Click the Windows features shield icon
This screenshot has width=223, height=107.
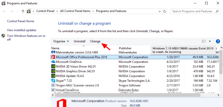tap(3, 36)
